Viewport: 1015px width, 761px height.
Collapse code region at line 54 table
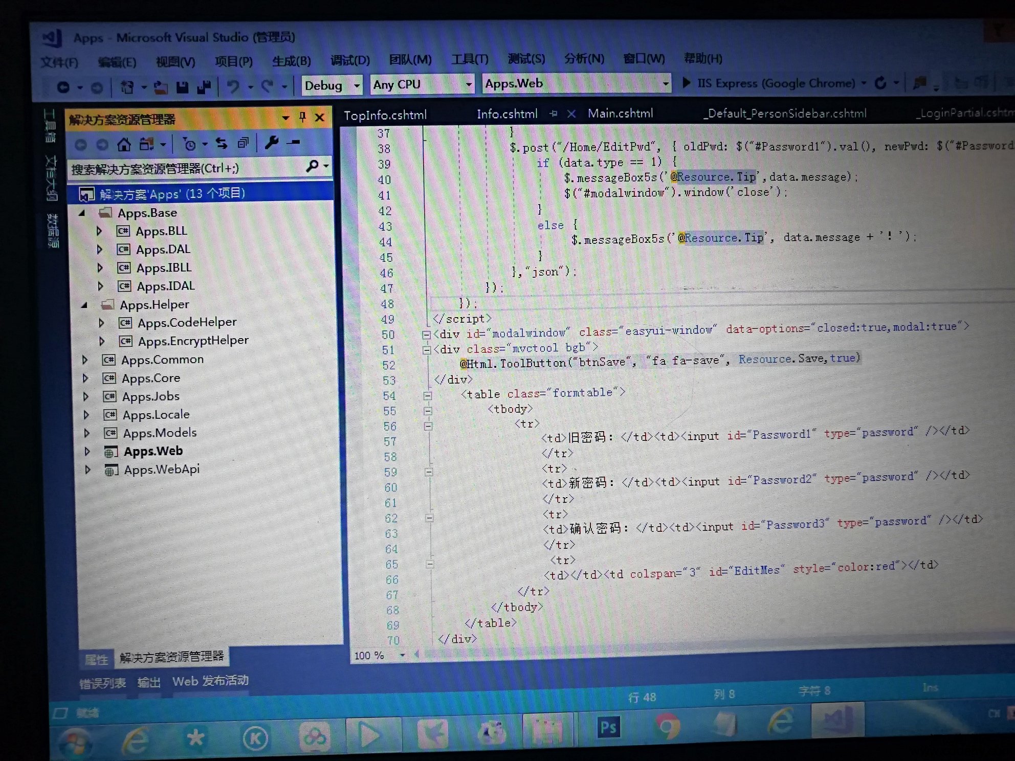[x=428, y=395]
